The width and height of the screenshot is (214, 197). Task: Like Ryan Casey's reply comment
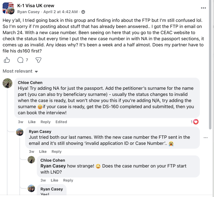click(x=43, y=151)
